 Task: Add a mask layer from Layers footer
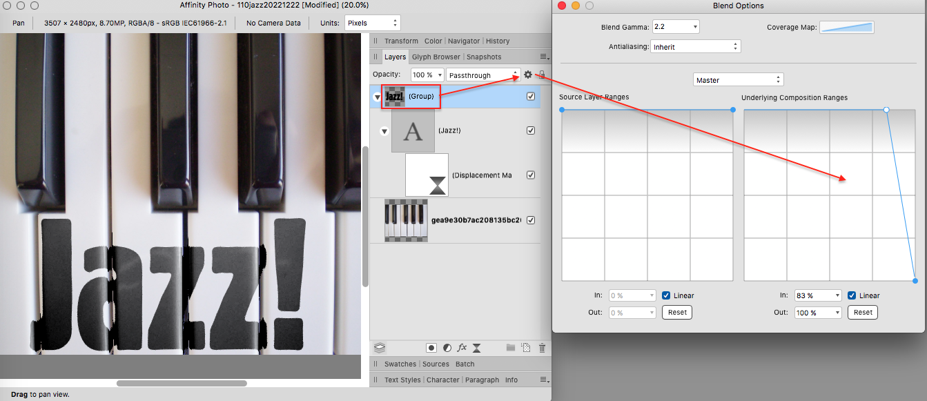[x=431, y=348]
